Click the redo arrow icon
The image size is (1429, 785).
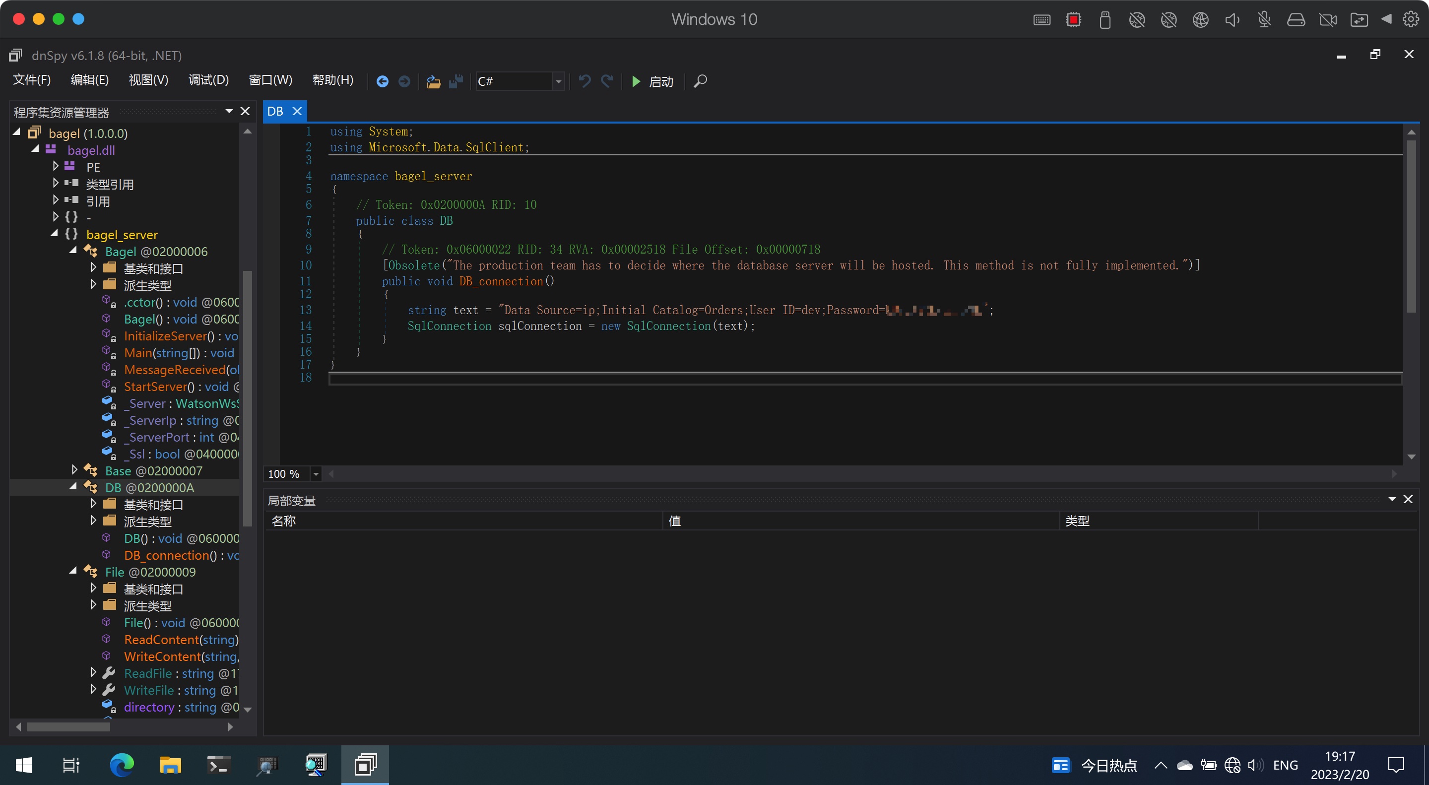pos(607,81)
